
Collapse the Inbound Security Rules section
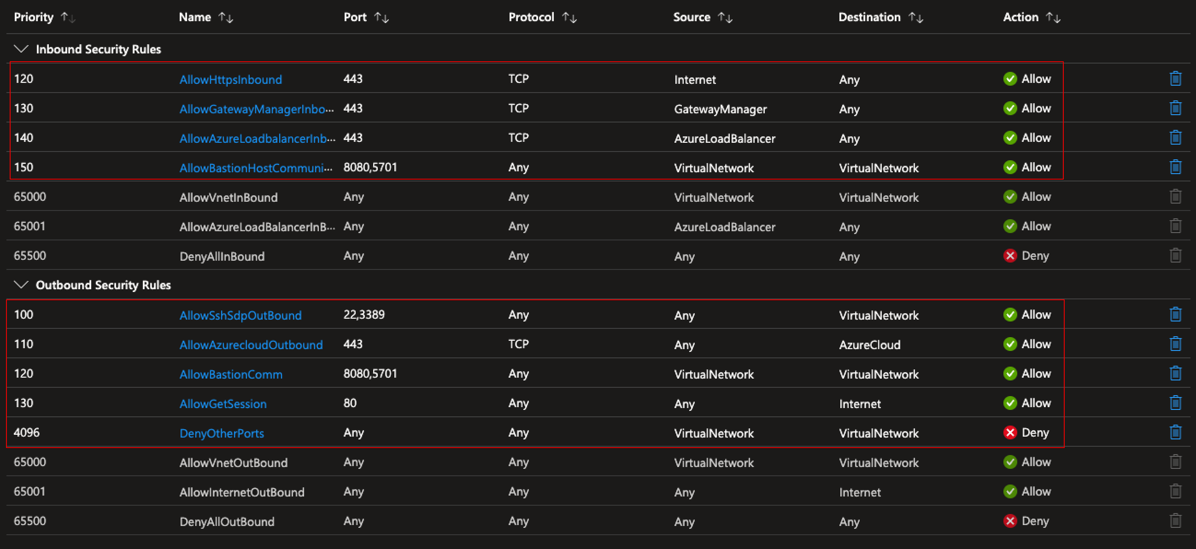pos(21,49)
